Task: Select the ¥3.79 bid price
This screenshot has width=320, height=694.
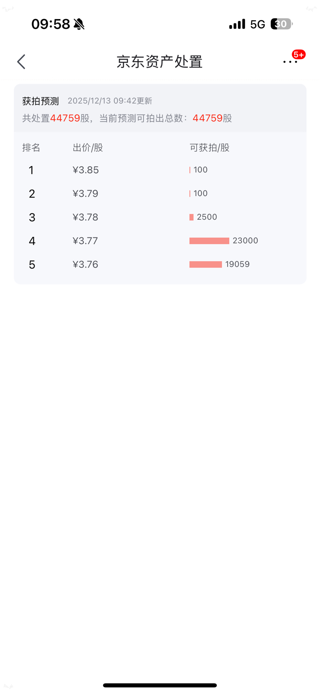Action: point(86,193)
